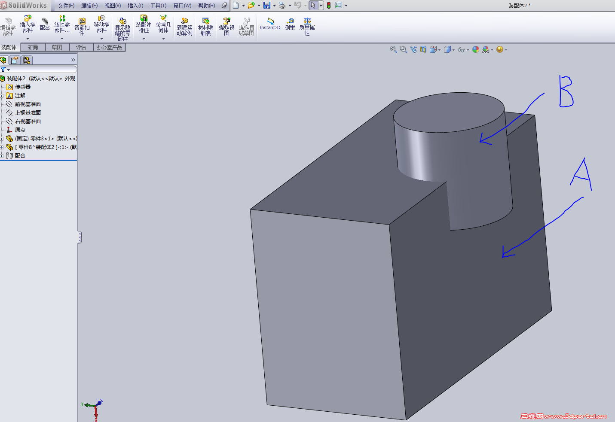Expand the 配合 (Mates) folder node

[x=2, y=156]
